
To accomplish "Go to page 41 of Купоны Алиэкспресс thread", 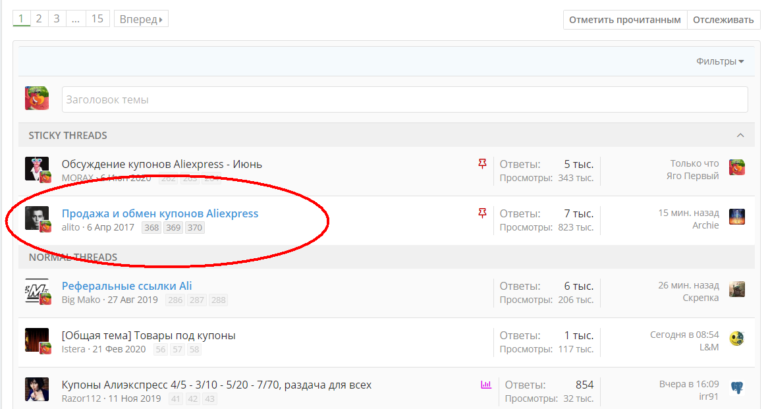I will [x=175, y=399].
